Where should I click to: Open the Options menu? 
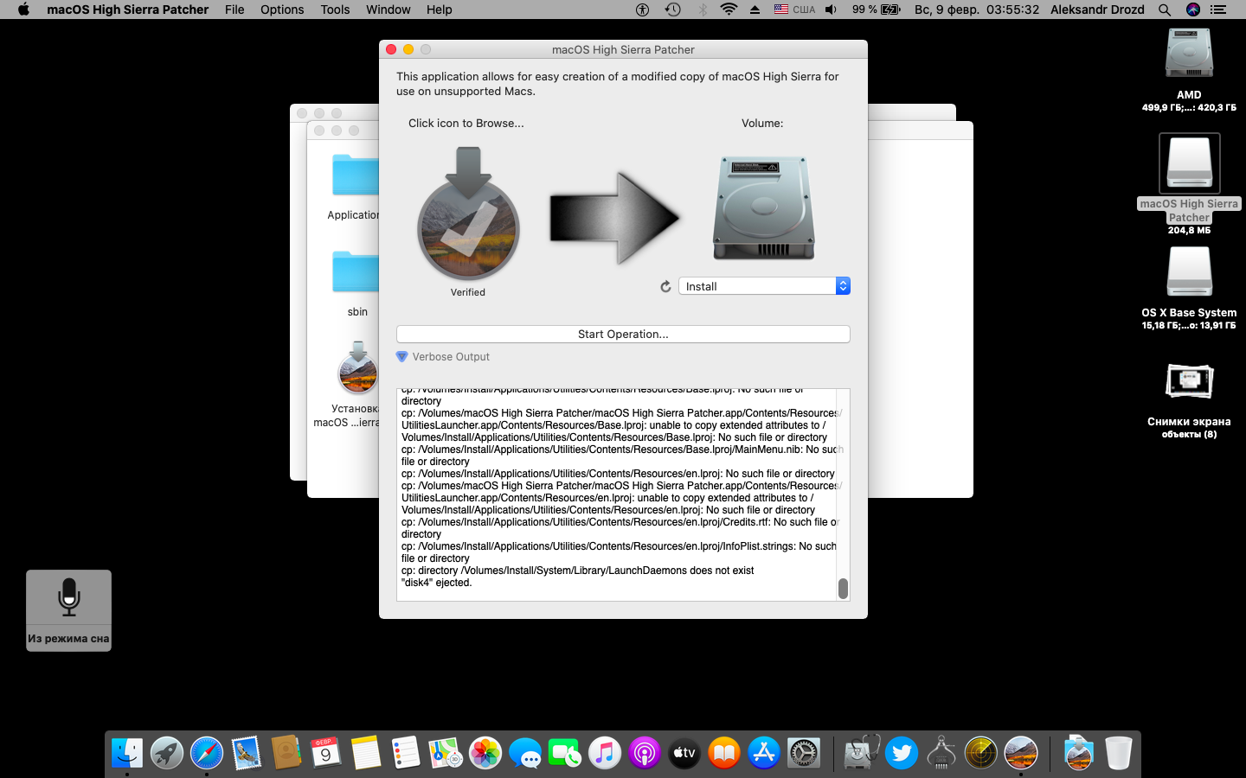click(282, 10)
